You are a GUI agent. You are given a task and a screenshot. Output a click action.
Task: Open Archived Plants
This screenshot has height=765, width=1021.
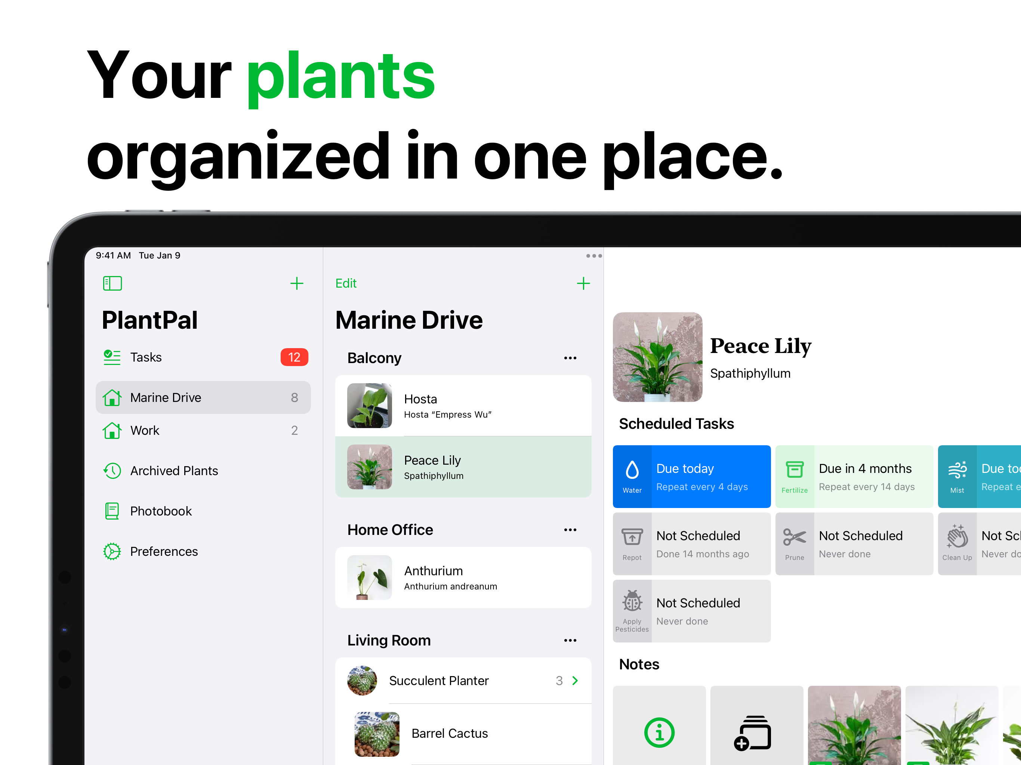coord(173,470)
